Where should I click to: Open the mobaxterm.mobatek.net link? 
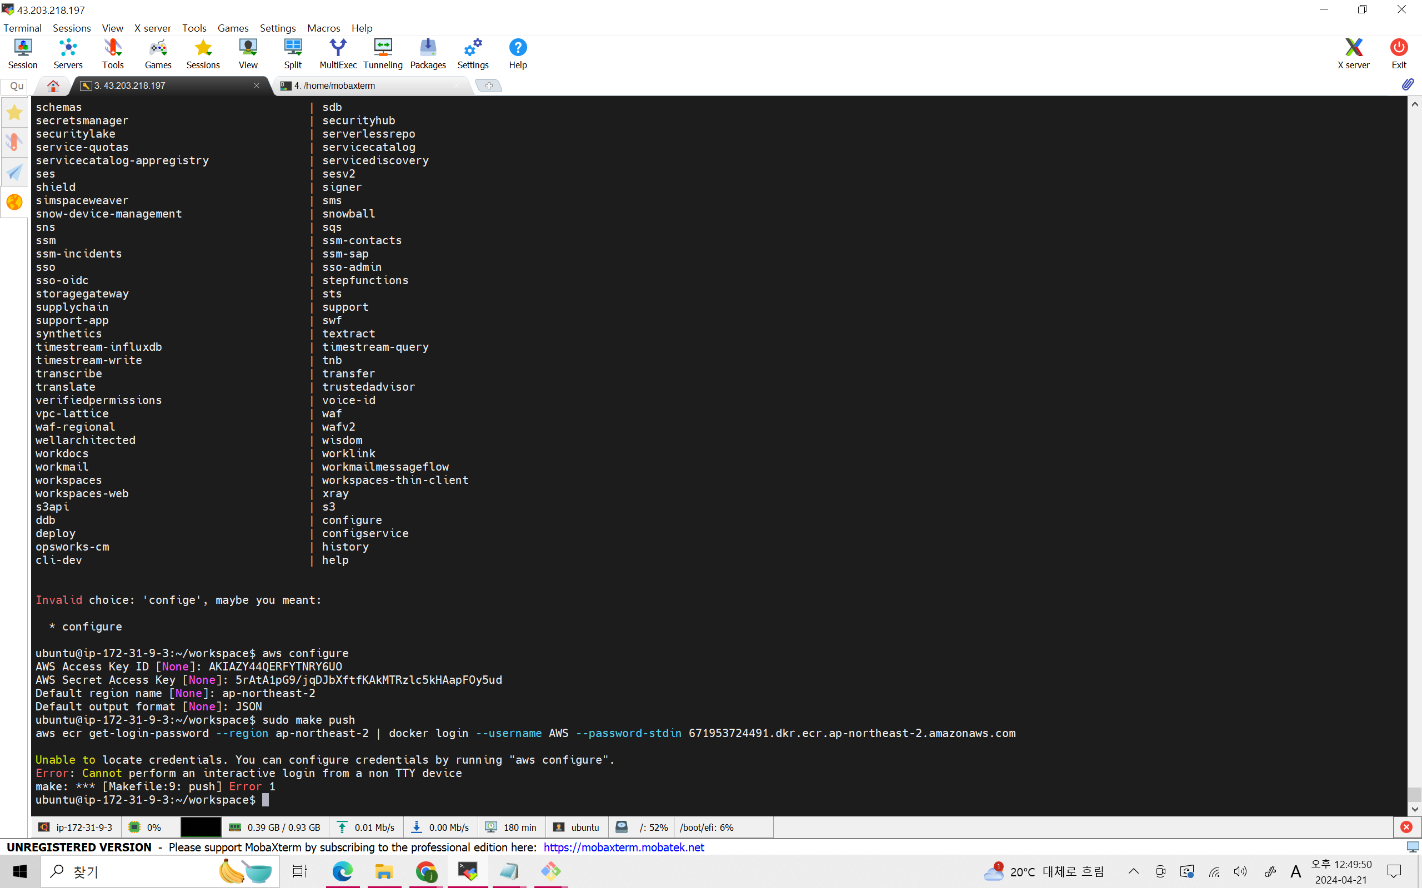coord(623,847)
